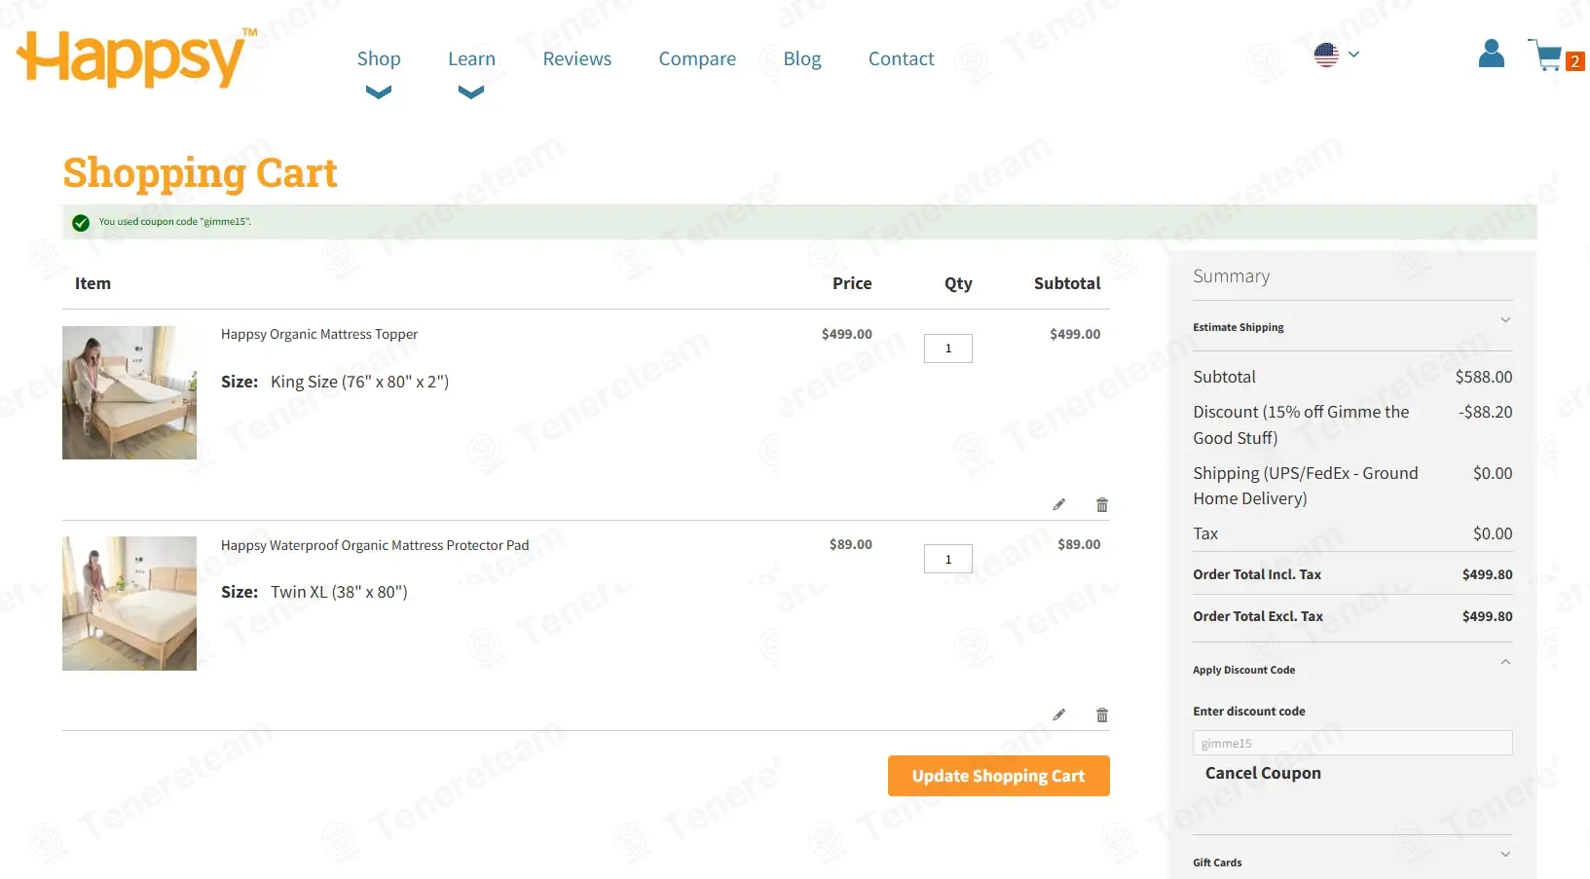Open the Blog page
Viewport: 1590px width, 879px height.
(x=802, y=58)
